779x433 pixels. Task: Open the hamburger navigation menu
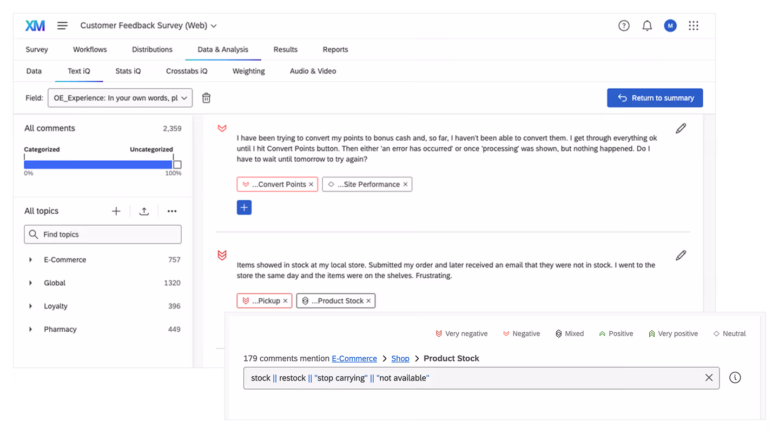click(x=62, y=25)
